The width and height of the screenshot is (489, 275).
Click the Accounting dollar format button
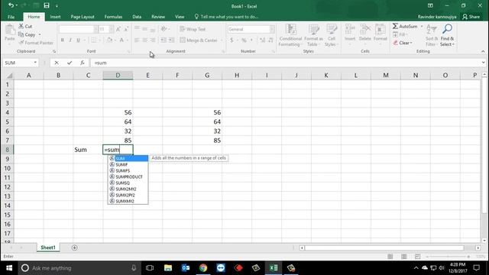click(232, 40)
